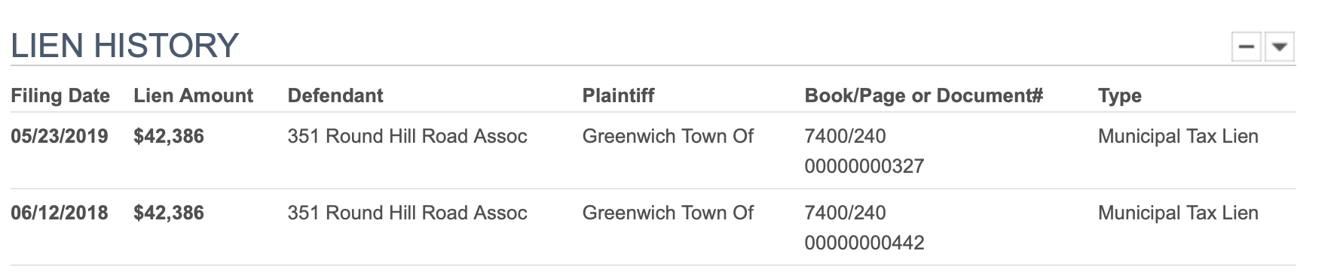Click document number 00000000327
The width and height of the screenshot is (1343, 272).
pos(864,167)
